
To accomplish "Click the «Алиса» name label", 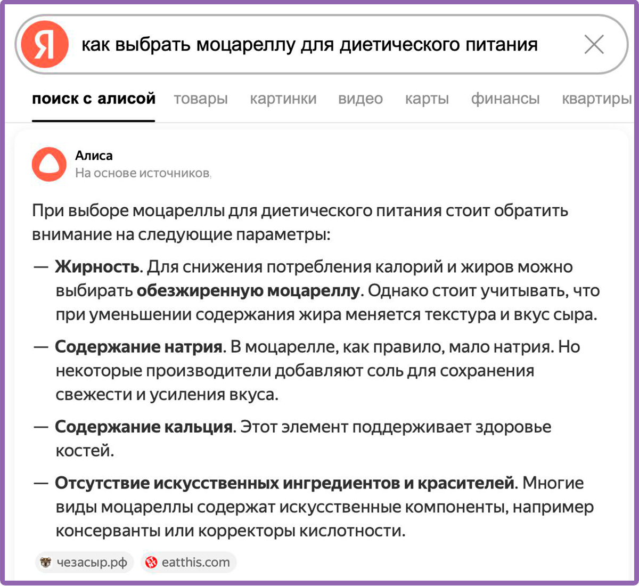I will (94, 156).
